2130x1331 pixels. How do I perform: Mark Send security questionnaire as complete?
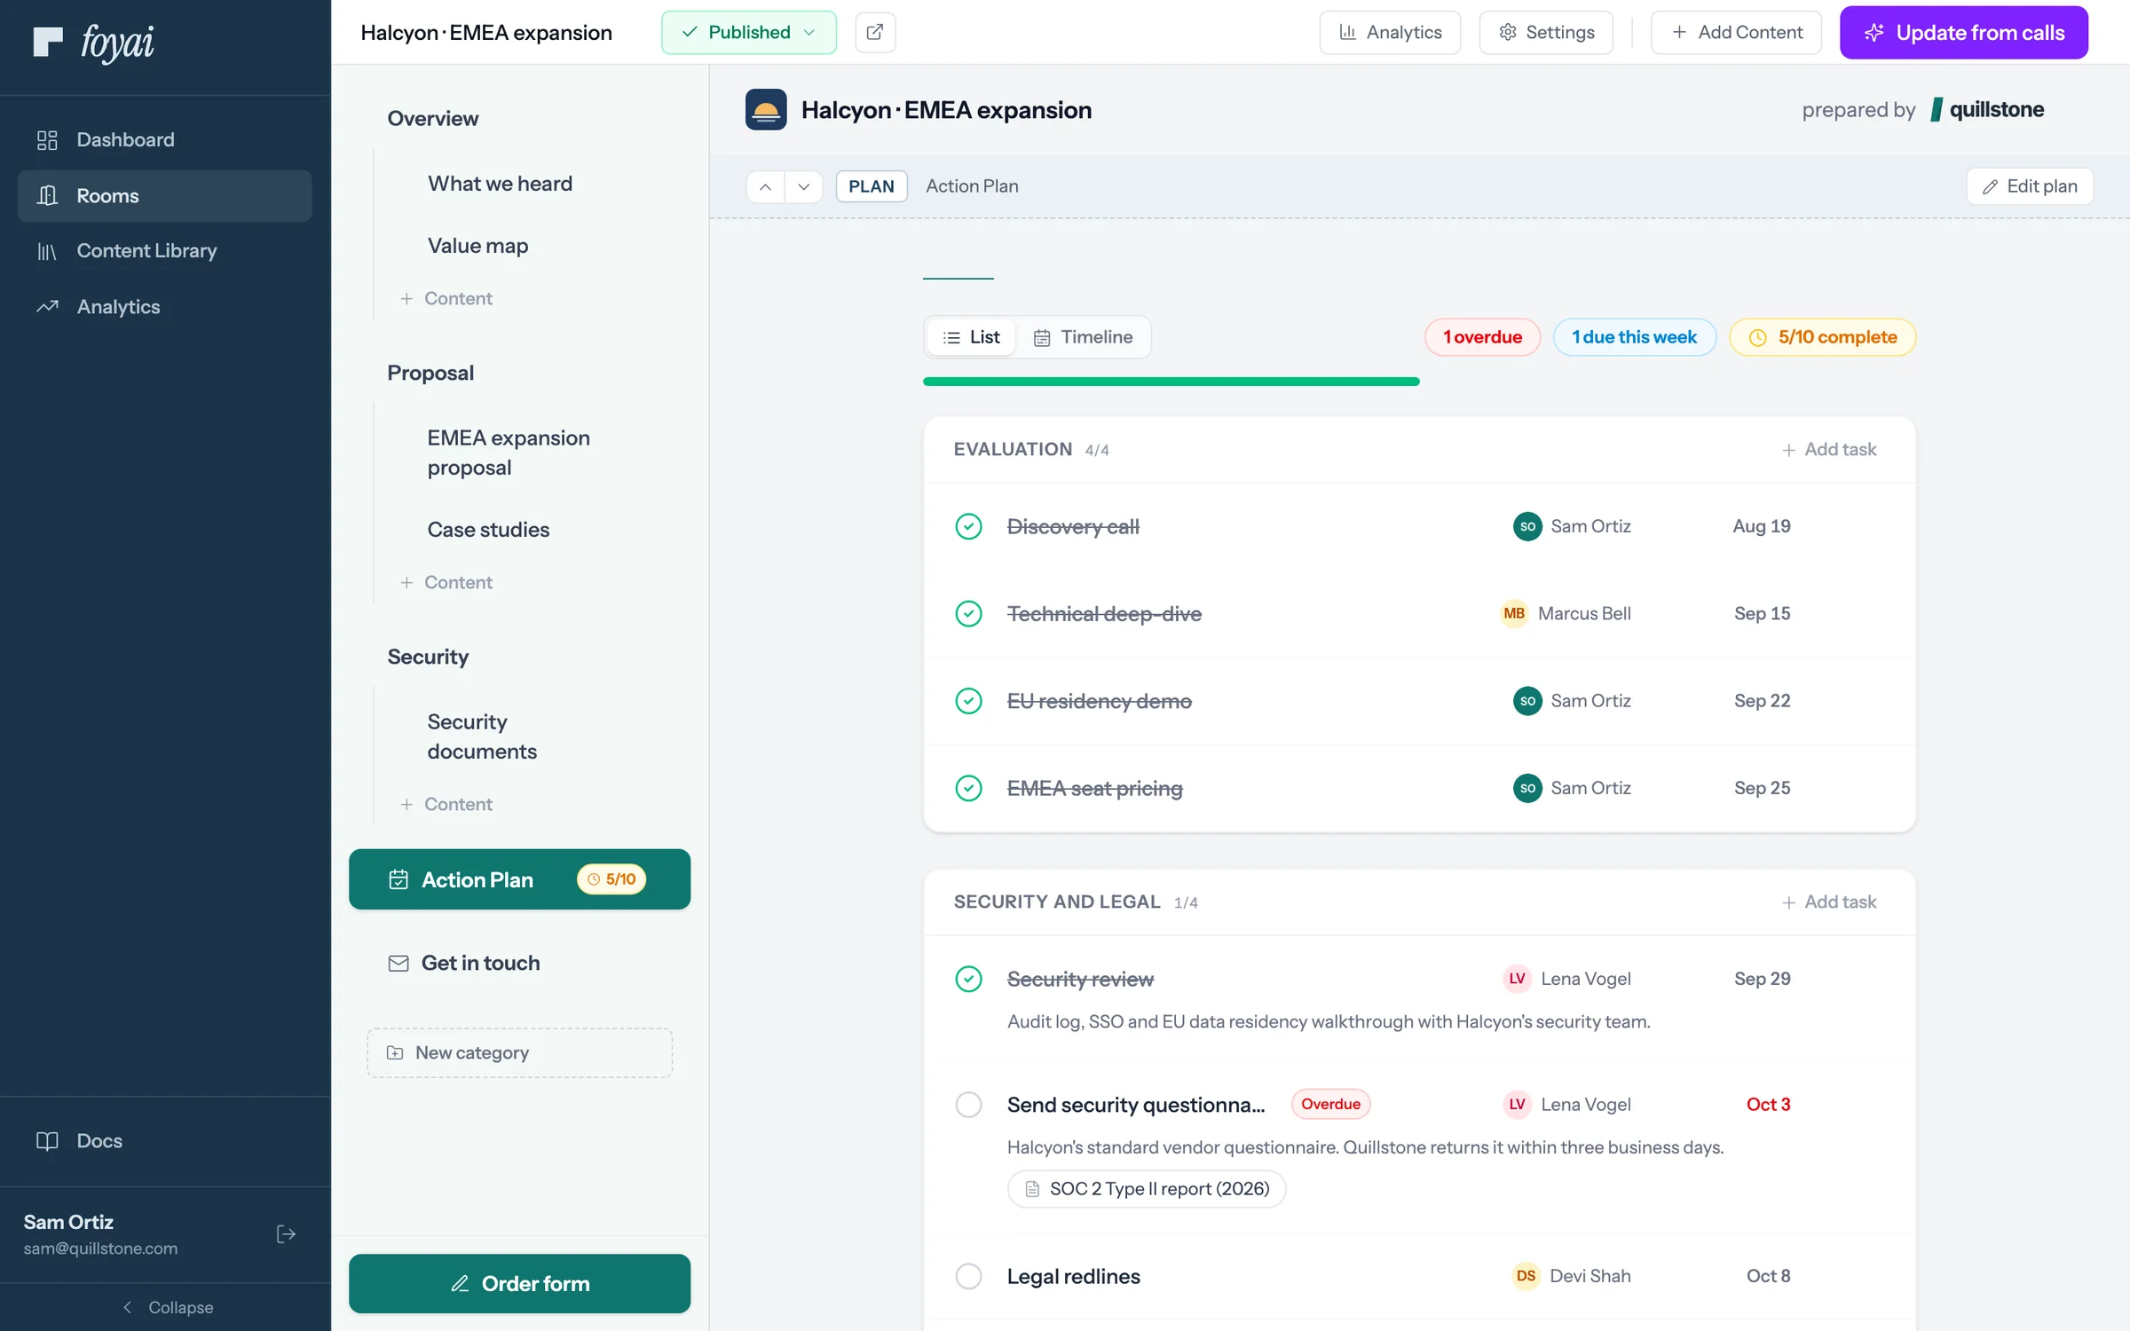tap(968, 1105)
